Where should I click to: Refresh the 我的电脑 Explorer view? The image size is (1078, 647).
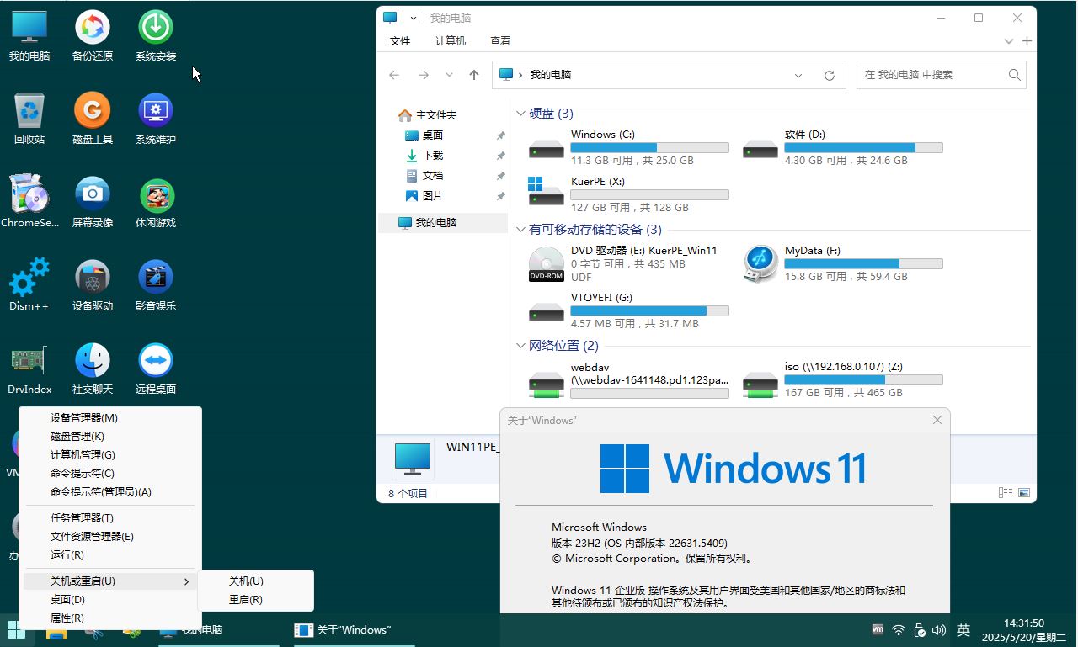(830, 75)
